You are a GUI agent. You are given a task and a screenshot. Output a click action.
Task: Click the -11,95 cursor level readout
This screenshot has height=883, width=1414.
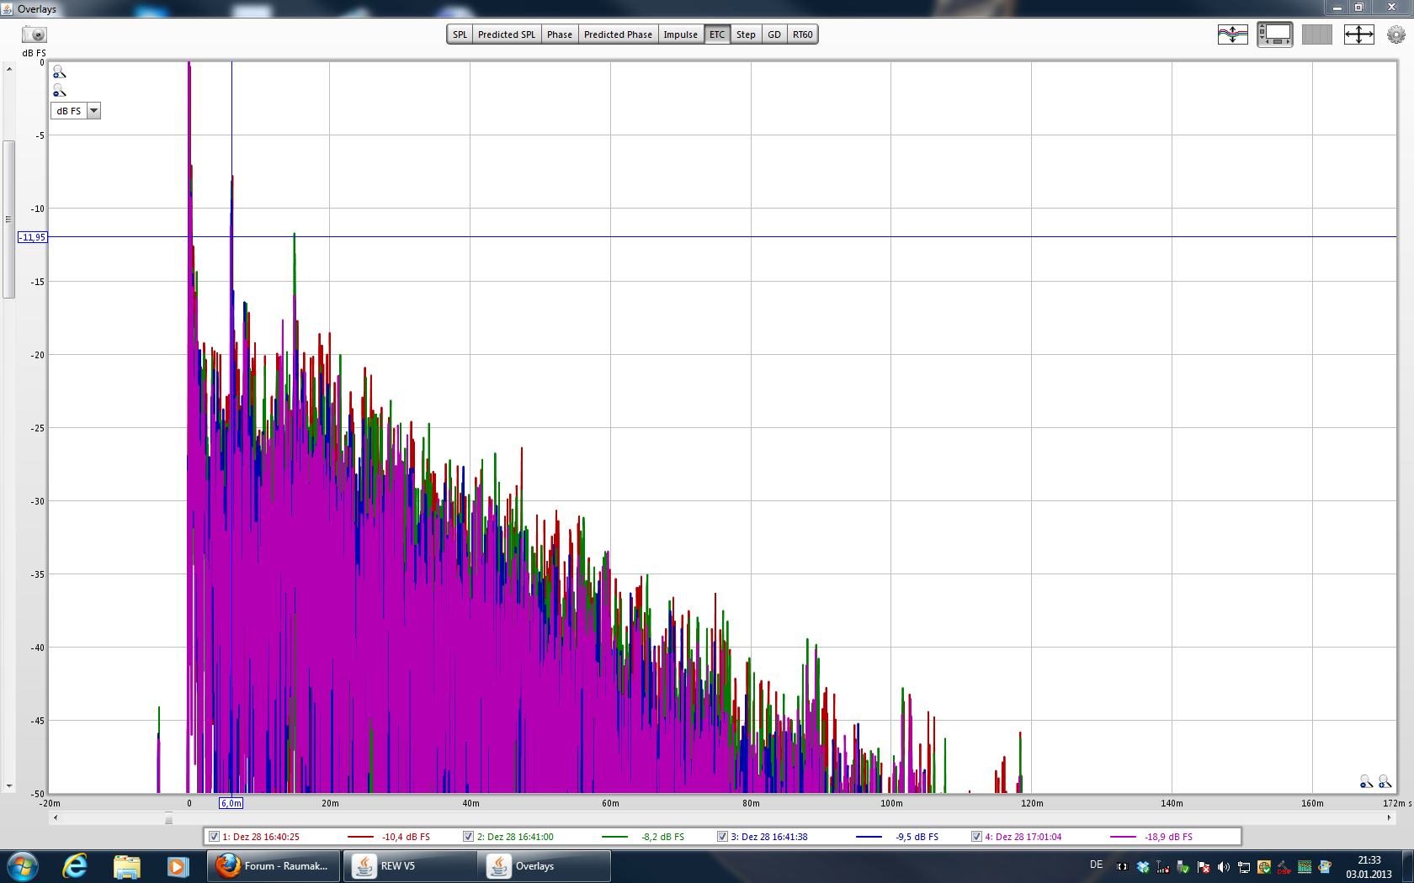pos(33,237)
